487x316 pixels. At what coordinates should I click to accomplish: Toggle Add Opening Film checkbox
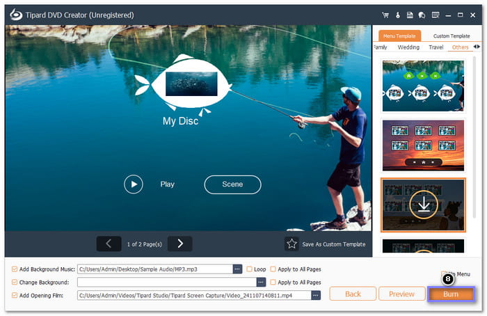(x=15, y=295)
